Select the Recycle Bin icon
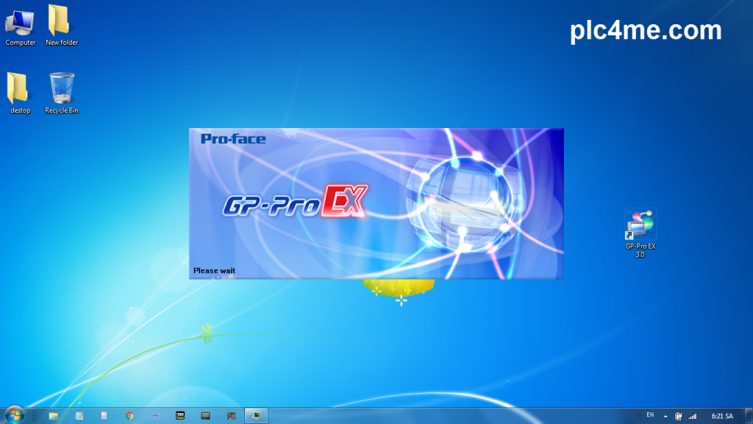This screenshot has height=424, width=753. pos(62,93)
